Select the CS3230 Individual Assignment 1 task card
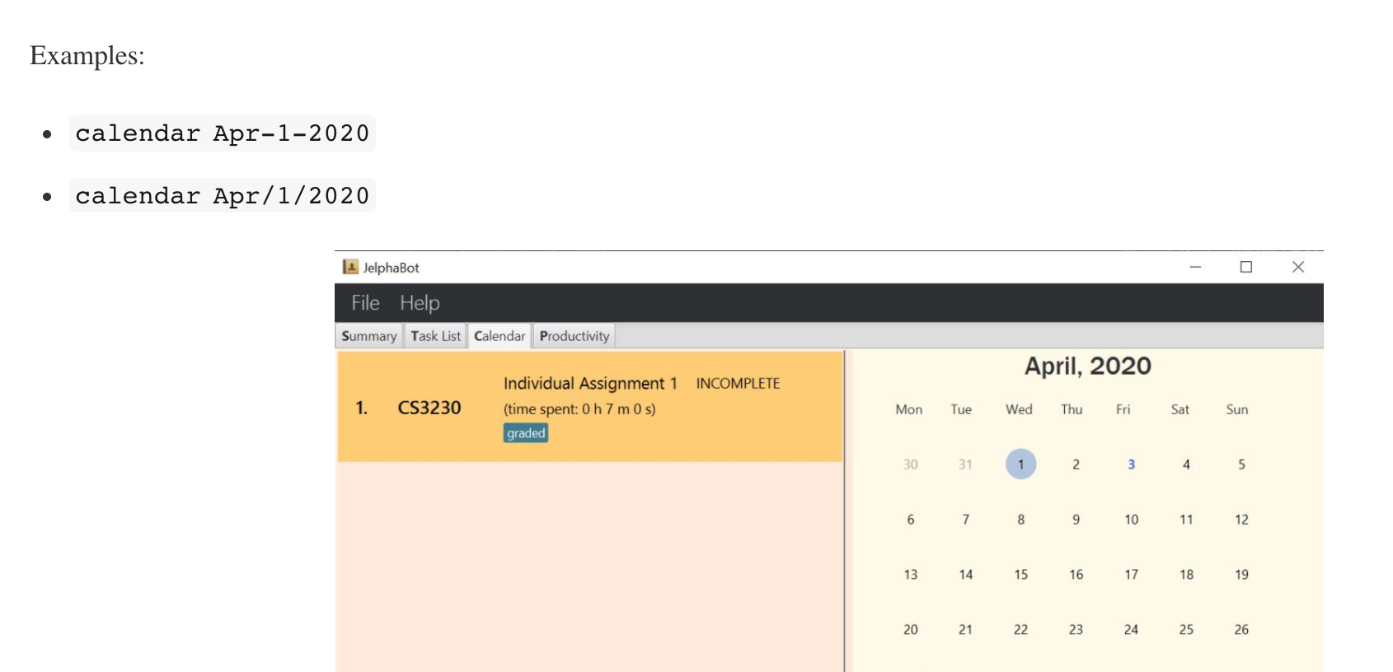 pyautogui.click(x=590, y=407)
